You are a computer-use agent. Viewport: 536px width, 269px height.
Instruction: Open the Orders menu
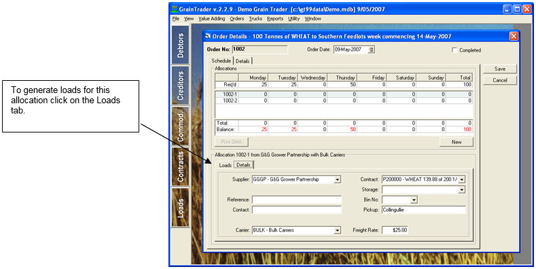point(237,19)
